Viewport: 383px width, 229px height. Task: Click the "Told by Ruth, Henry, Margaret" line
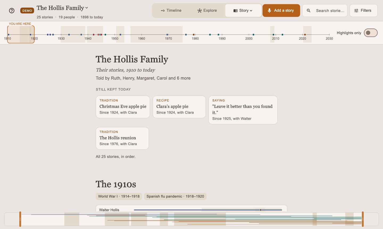(x=143, y=78)
